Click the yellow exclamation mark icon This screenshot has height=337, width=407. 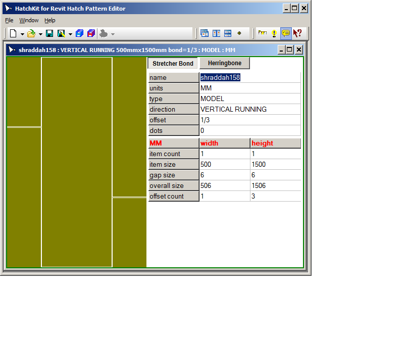click(x=274, y=33)
